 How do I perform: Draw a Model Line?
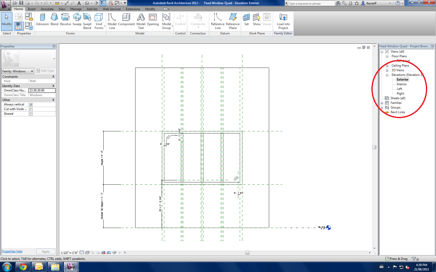(x=112, y=21)
